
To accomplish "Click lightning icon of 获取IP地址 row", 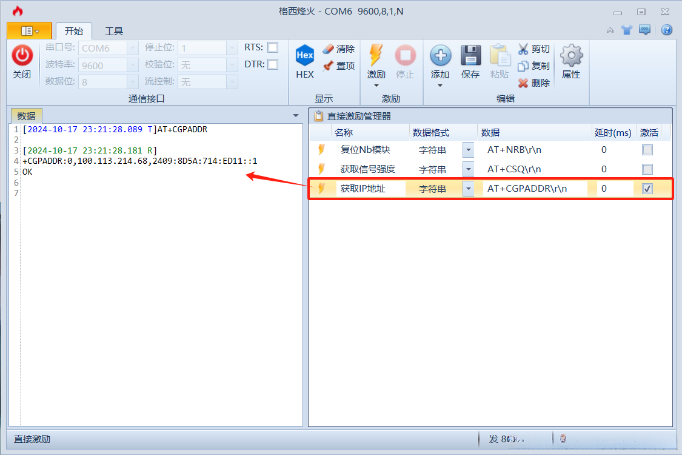I will click(321, 188).
